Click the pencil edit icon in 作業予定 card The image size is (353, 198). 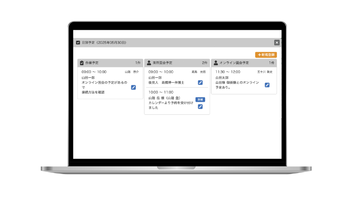pyautogui.click(x=134, y=87)
